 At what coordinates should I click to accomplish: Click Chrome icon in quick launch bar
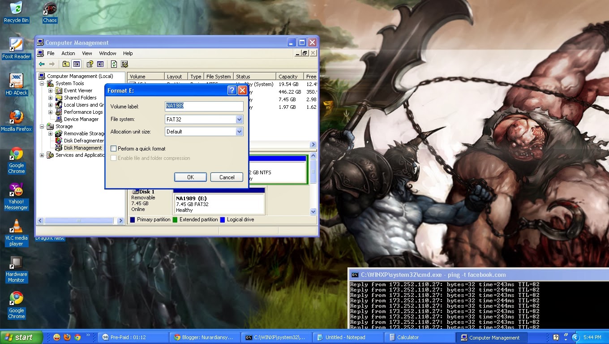pyautogui.click(x=77, y=337)
